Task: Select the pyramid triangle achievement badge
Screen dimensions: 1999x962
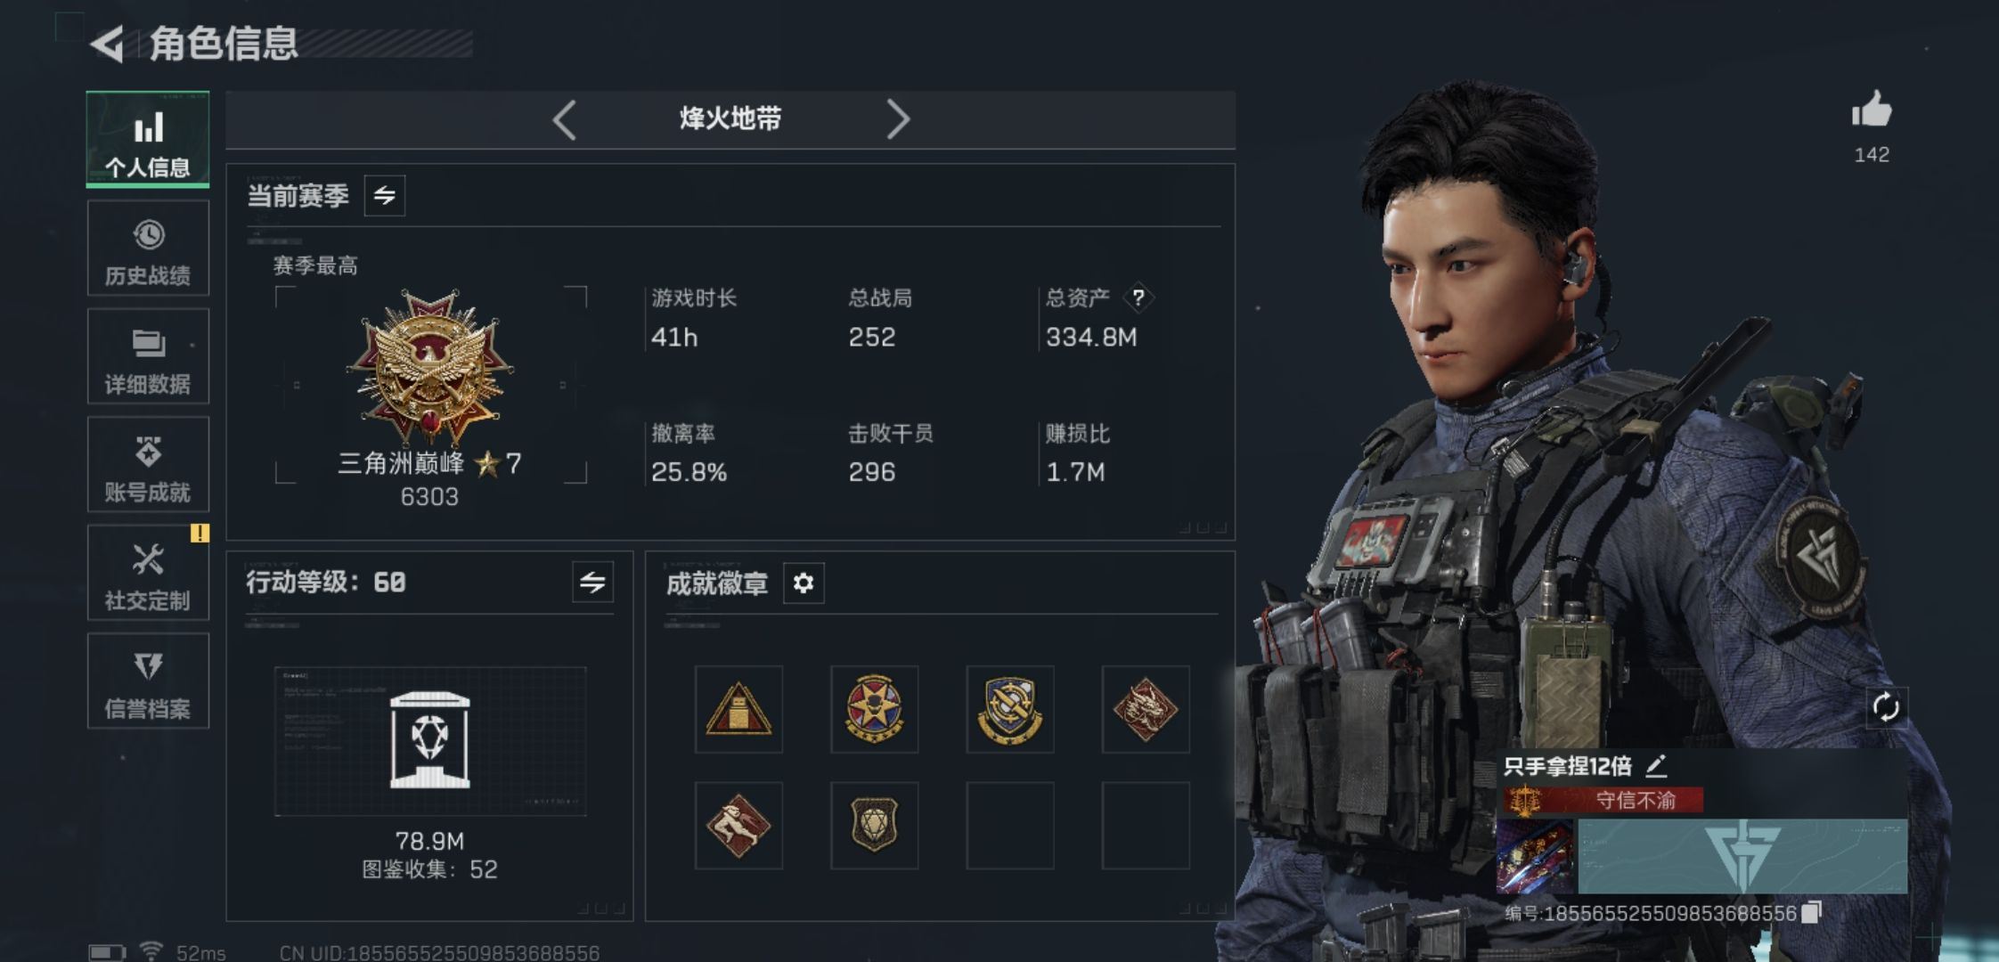Action: [x=738, y=710]
